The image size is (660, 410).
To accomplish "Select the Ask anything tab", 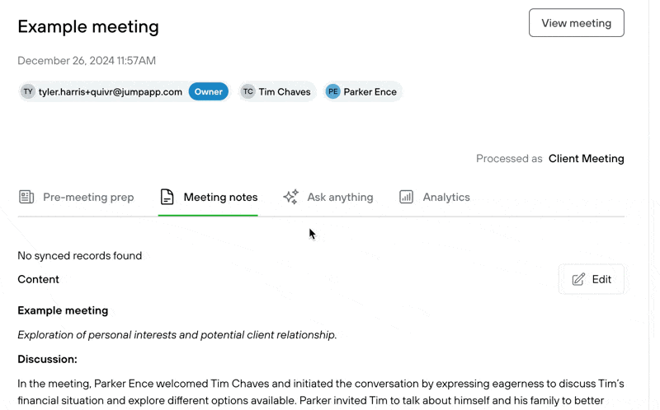I will click(x=328, y=197).
